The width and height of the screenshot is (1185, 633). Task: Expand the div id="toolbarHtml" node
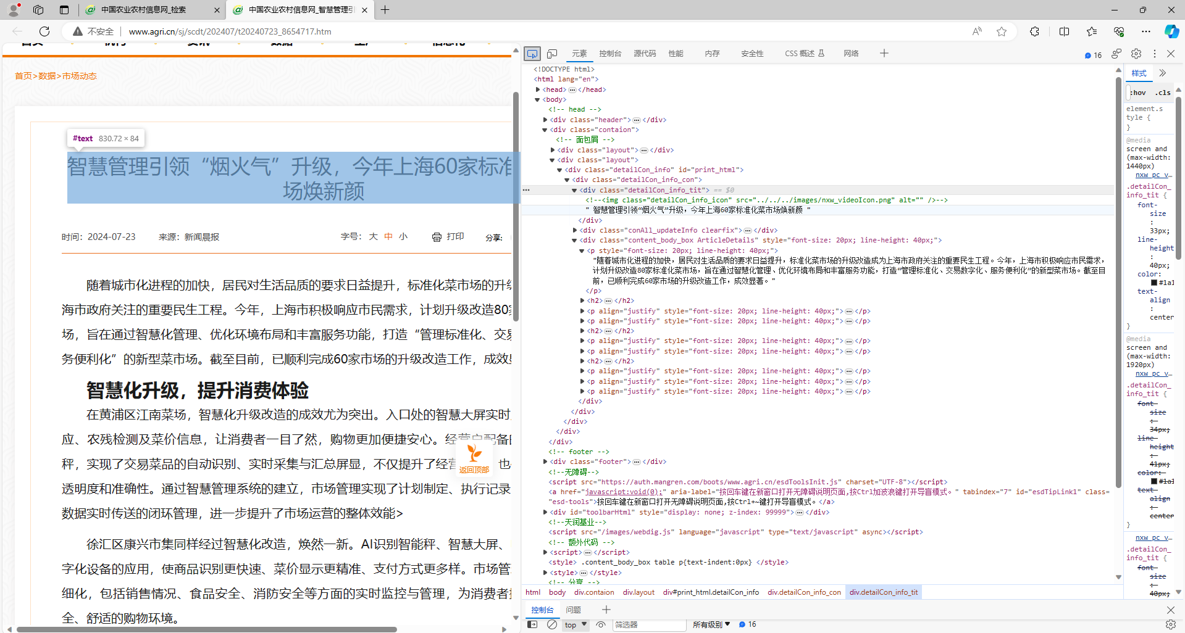545,512
